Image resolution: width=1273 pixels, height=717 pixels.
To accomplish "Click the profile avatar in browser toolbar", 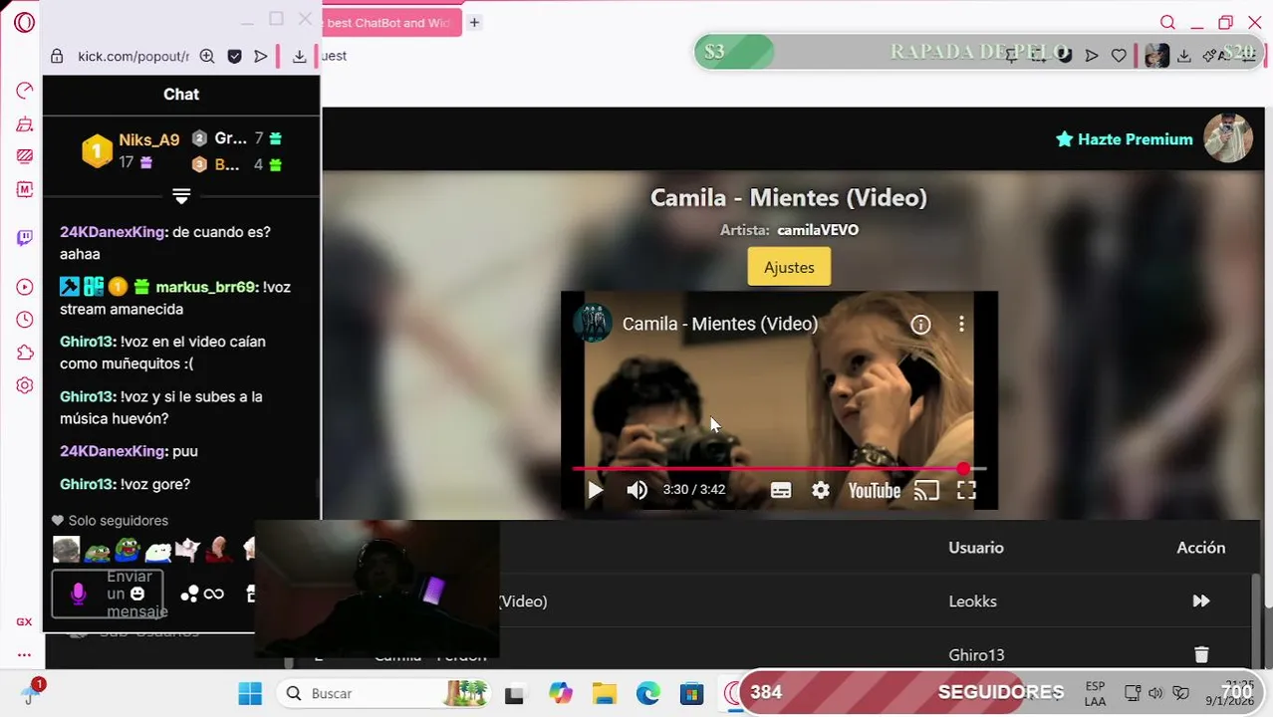I will point(1156,56).
